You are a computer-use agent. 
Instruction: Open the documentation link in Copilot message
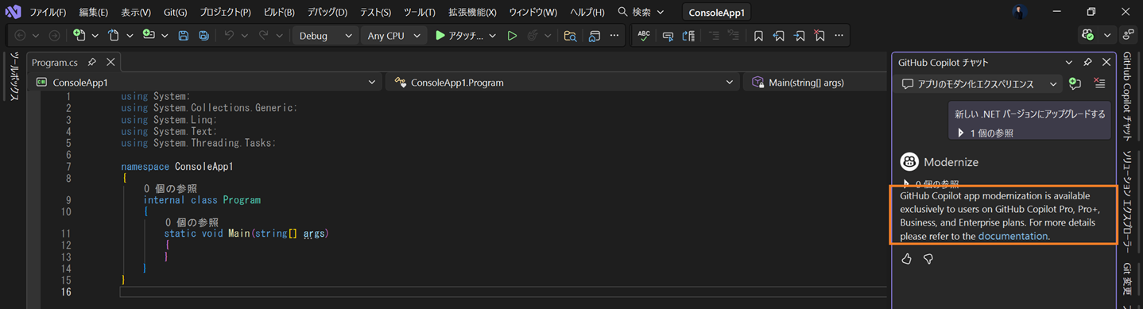pyautogui.click(x=1013, y=236)
